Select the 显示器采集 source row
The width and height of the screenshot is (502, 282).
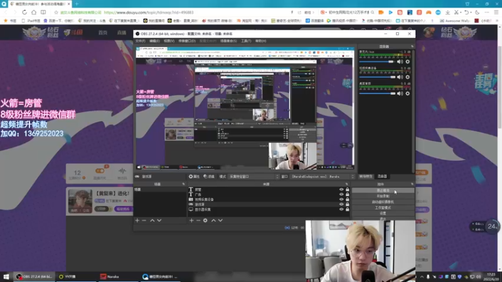[268, 209]
